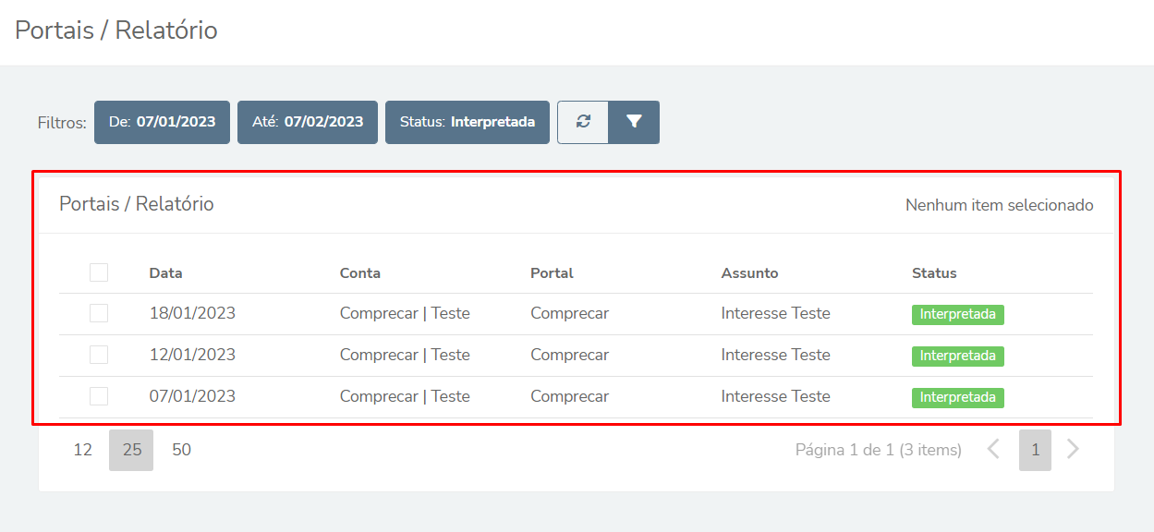Click the 12/01/2023 date cell
The height and width of the screenshot is (532, 1154).
pyautogui.click(x=192, y=355)
